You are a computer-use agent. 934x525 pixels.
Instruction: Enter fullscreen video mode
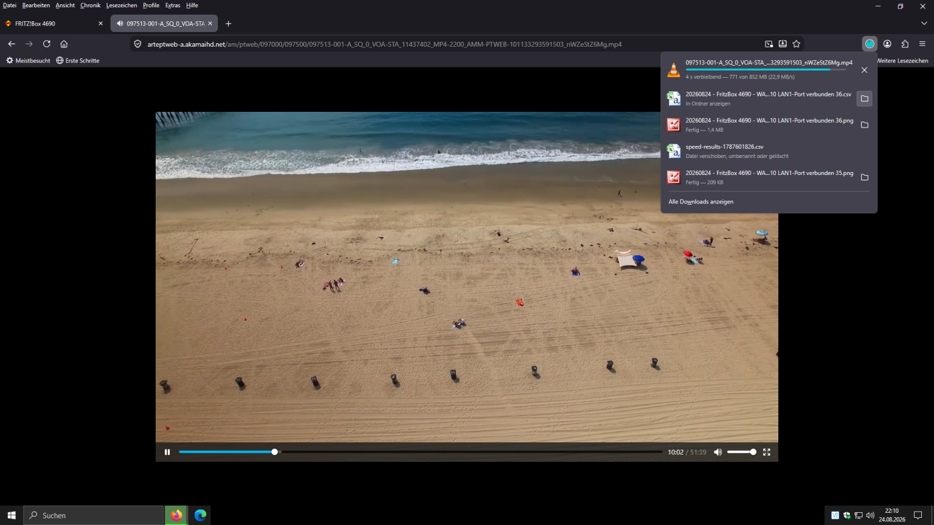click(x=767, y=452)
